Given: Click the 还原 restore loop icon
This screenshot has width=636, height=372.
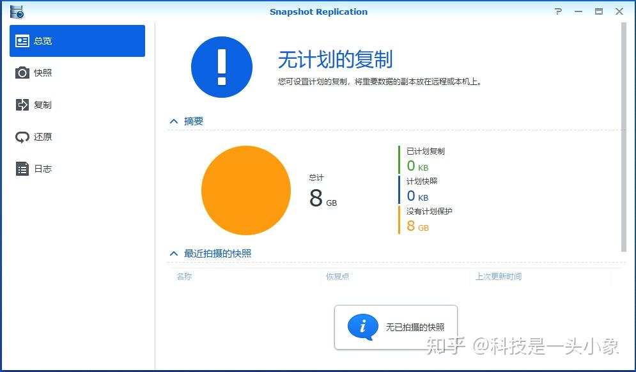Looking at the screenshot, I should coord(22,137).
